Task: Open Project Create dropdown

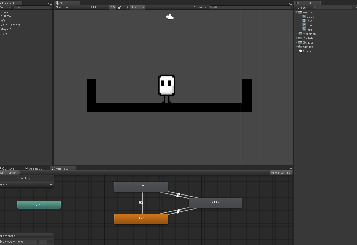Action: click(304, 8)
